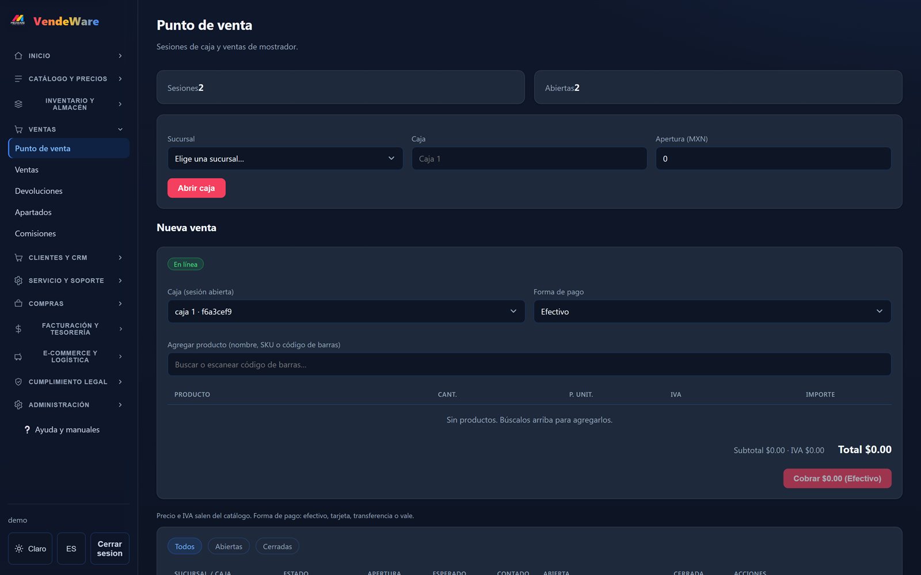
Task: Open the Ventas submenu item
Action: tap(68, 170)
